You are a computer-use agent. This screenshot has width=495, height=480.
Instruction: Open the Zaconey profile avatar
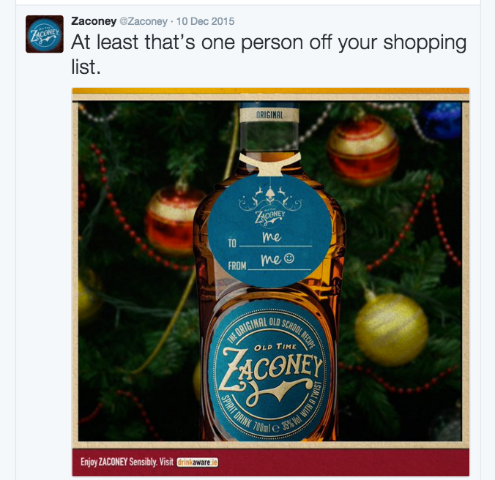(x=45, y=34)
